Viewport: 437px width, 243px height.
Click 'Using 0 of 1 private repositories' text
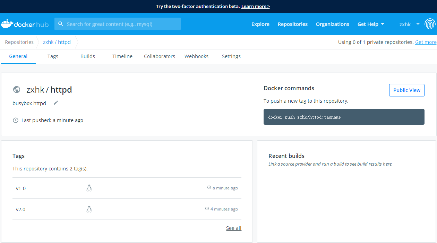(376, 42)
